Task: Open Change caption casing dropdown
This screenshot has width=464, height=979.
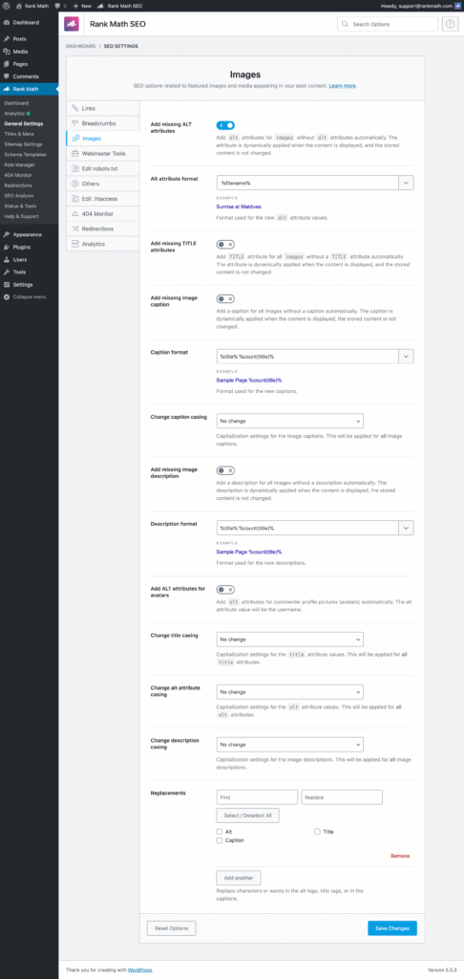Action: (x=289, y=421)
